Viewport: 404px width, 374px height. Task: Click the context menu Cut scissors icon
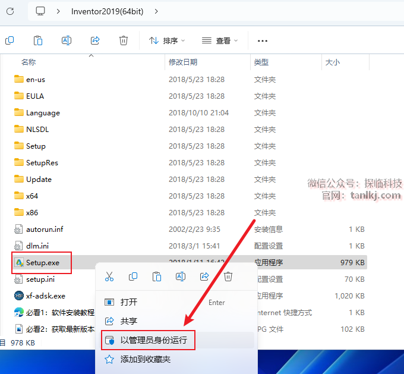point(109,276)
